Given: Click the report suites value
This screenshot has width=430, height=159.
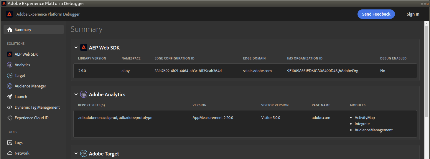Looking at the screenshot, I should (115, 117).
